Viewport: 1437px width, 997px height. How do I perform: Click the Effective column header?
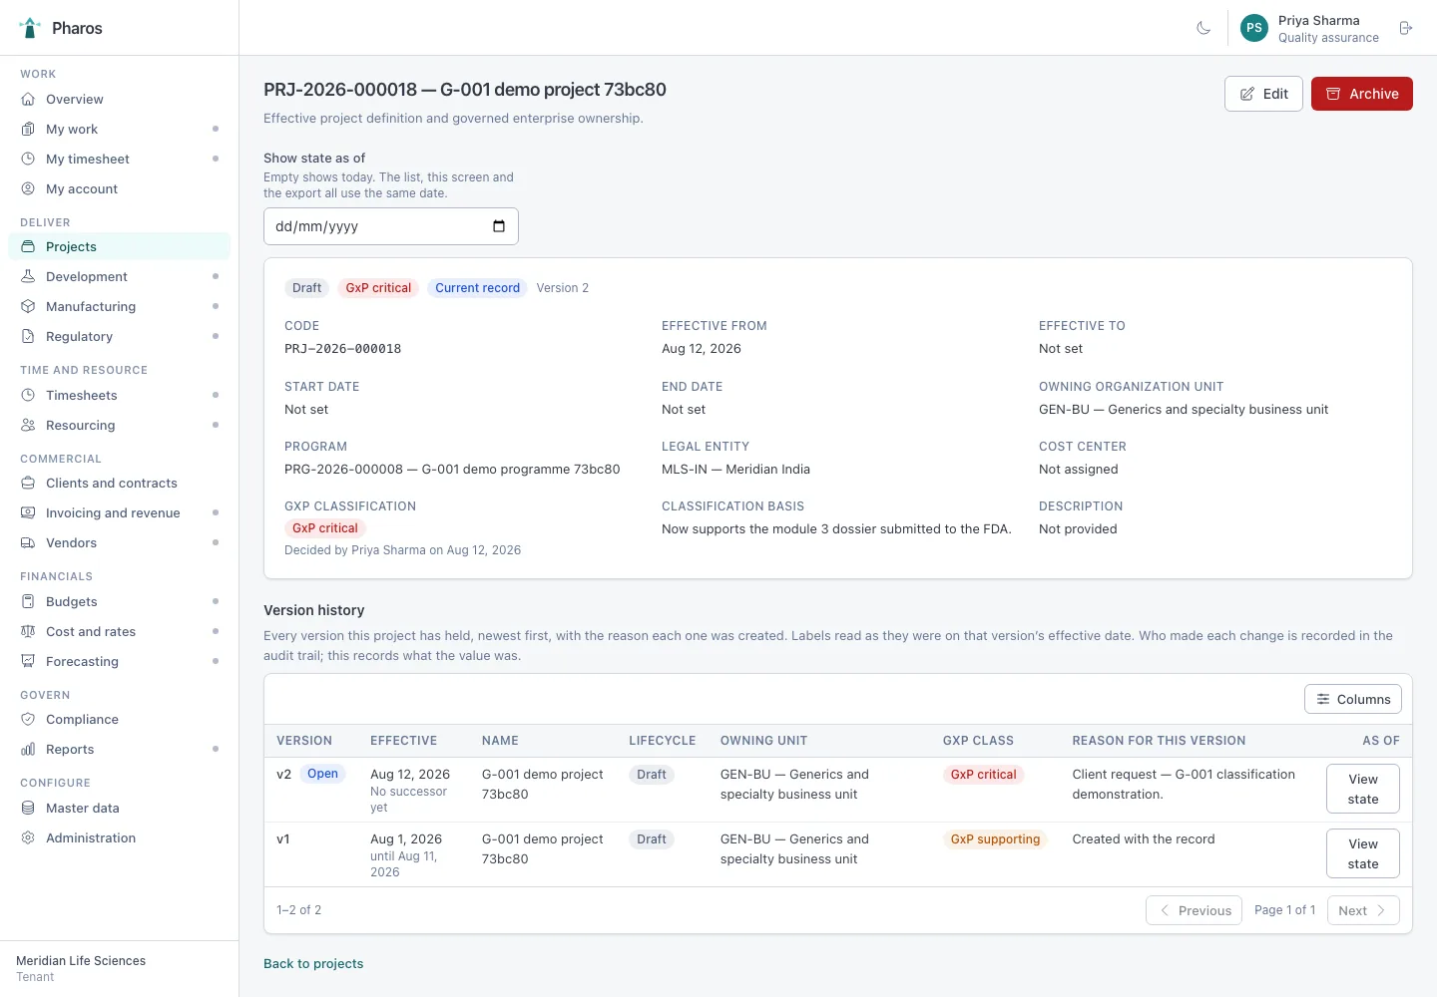pyautogui.click(x=403, y=741)
